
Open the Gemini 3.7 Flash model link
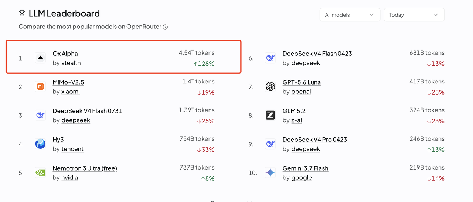(x=306, y=168)
